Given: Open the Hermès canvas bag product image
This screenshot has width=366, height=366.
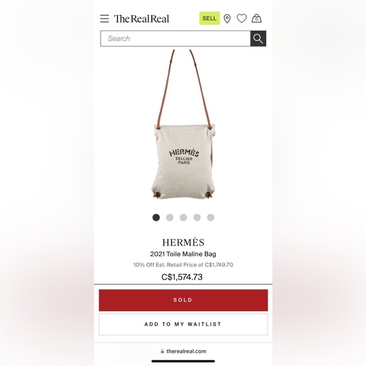Looking at the screenshot, I should [x=183, y=124].
